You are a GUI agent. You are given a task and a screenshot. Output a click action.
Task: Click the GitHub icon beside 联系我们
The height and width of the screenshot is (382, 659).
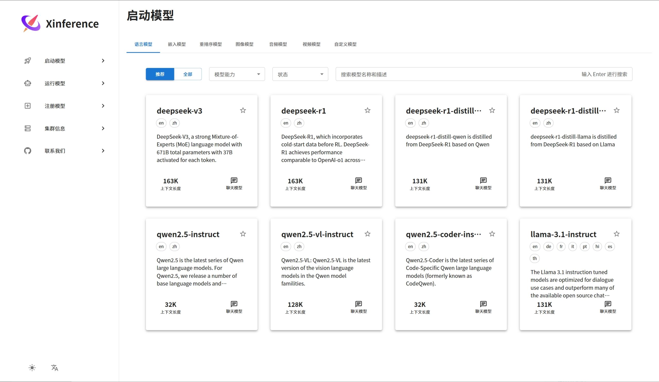(x=28, y=151)
